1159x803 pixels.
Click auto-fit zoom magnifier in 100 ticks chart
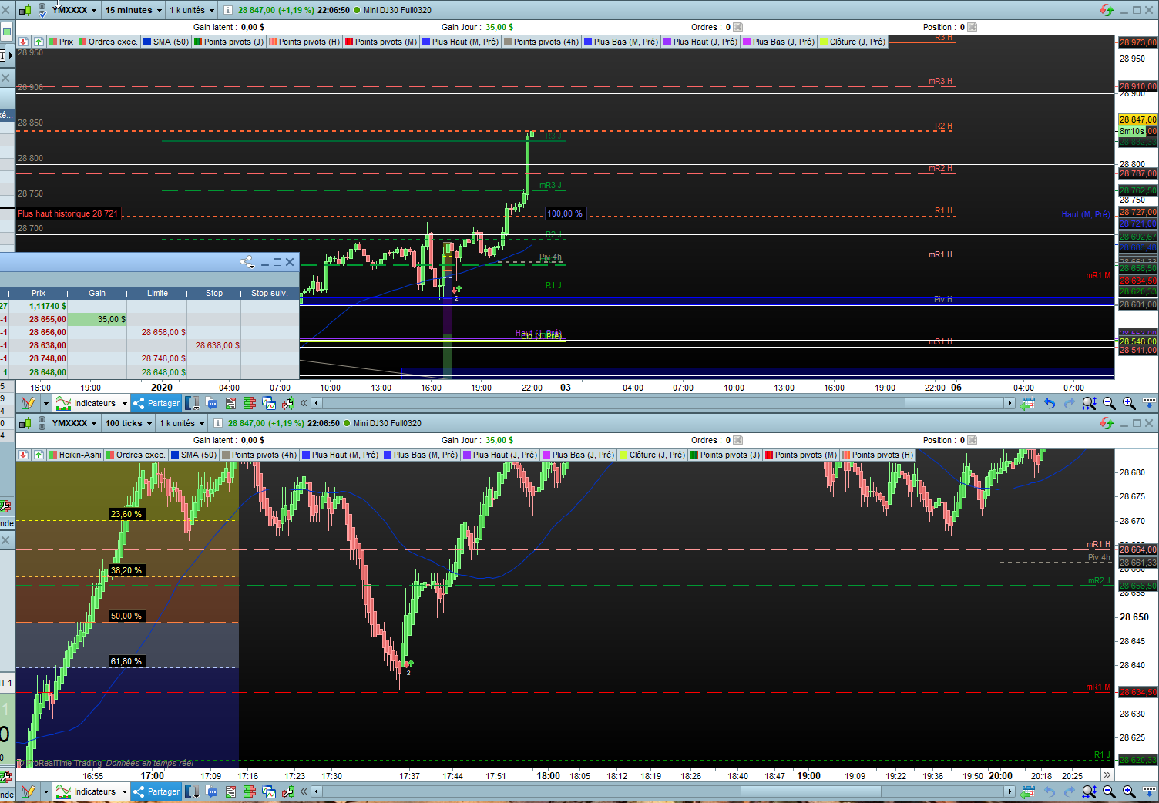click(1089, 791)
